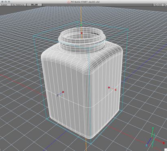Click the rightmost arrow icon in toolbar
The width and height of the screenshot is (167, 151).
coord(166,5)
